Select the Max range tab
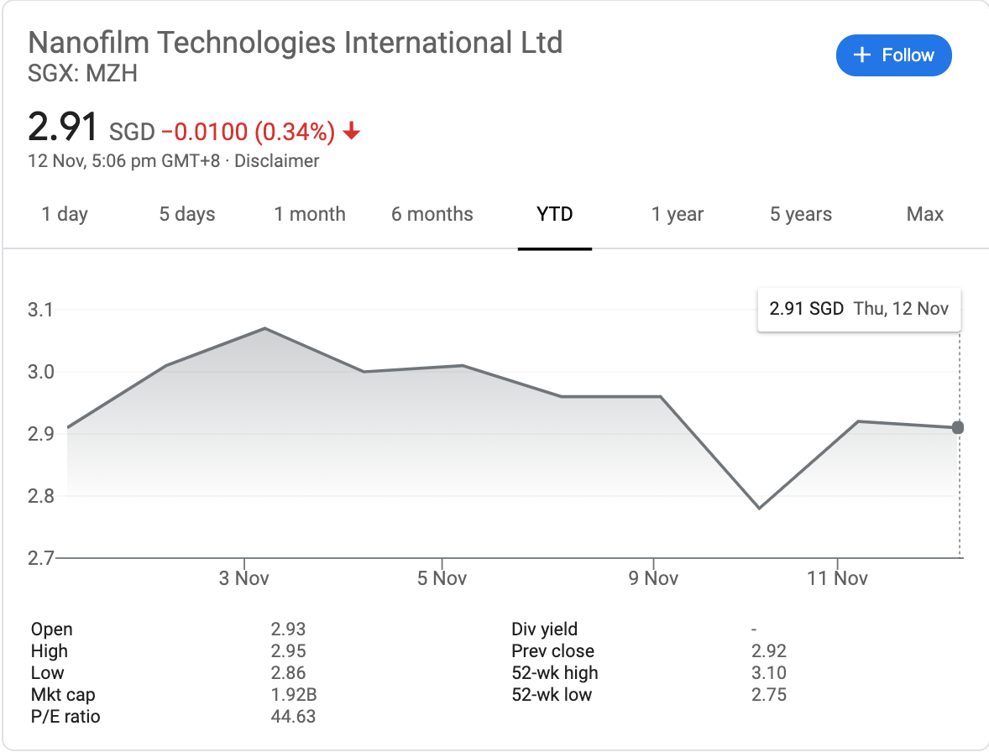This screenshot has height=752, width=989. (x=924, y=214)
